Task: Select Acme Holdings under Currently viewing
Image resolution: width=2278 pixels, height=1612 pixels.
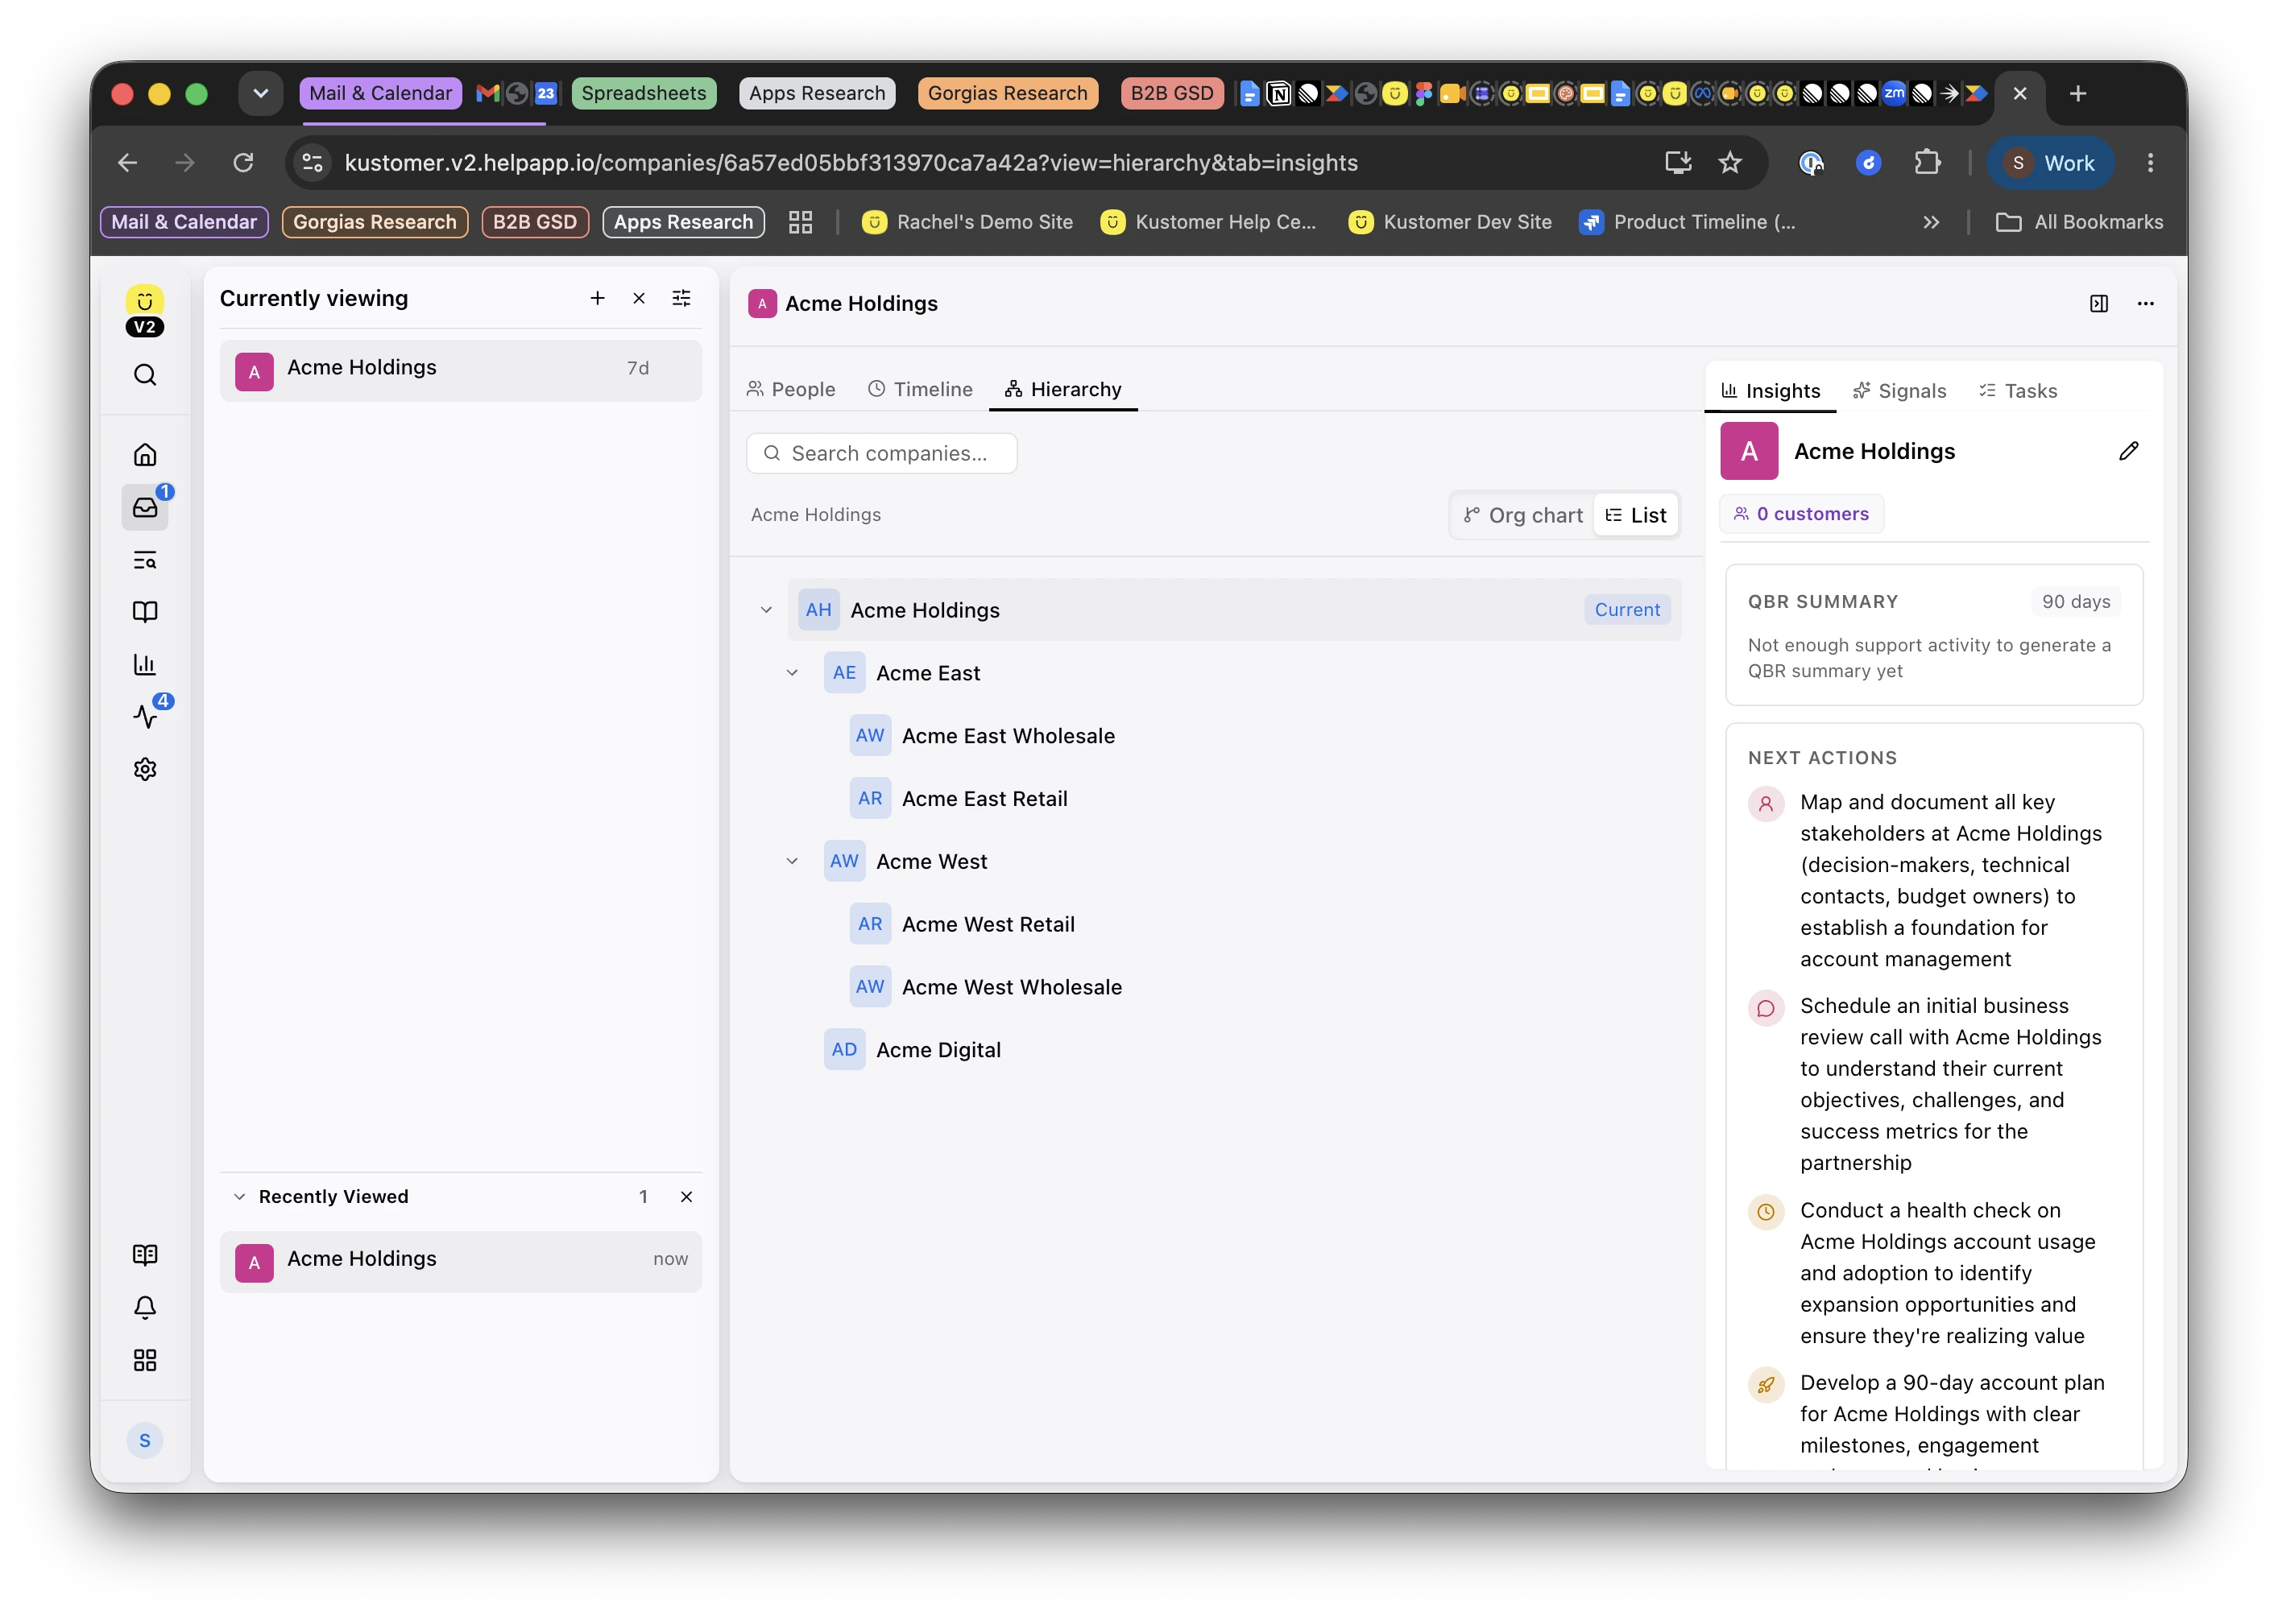Action: tap(461, 370)
